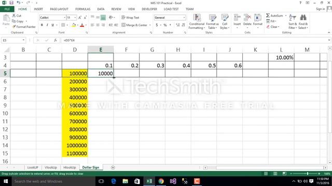Viewport: 332px width, 186px height.
Task: Click the zoom slider handle
Action: click(308, 174)
